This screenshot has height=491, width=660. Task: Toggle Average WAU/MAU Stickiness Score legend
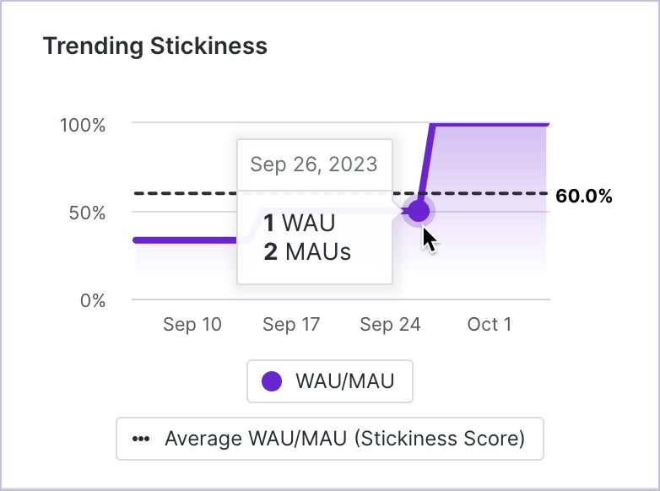(330, 439)
